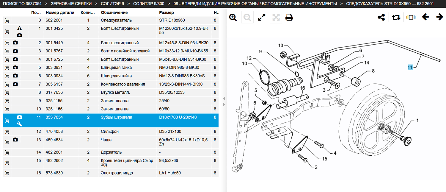View photo of part 303 0934
The image size is (446, 192).
coord(15,76)
